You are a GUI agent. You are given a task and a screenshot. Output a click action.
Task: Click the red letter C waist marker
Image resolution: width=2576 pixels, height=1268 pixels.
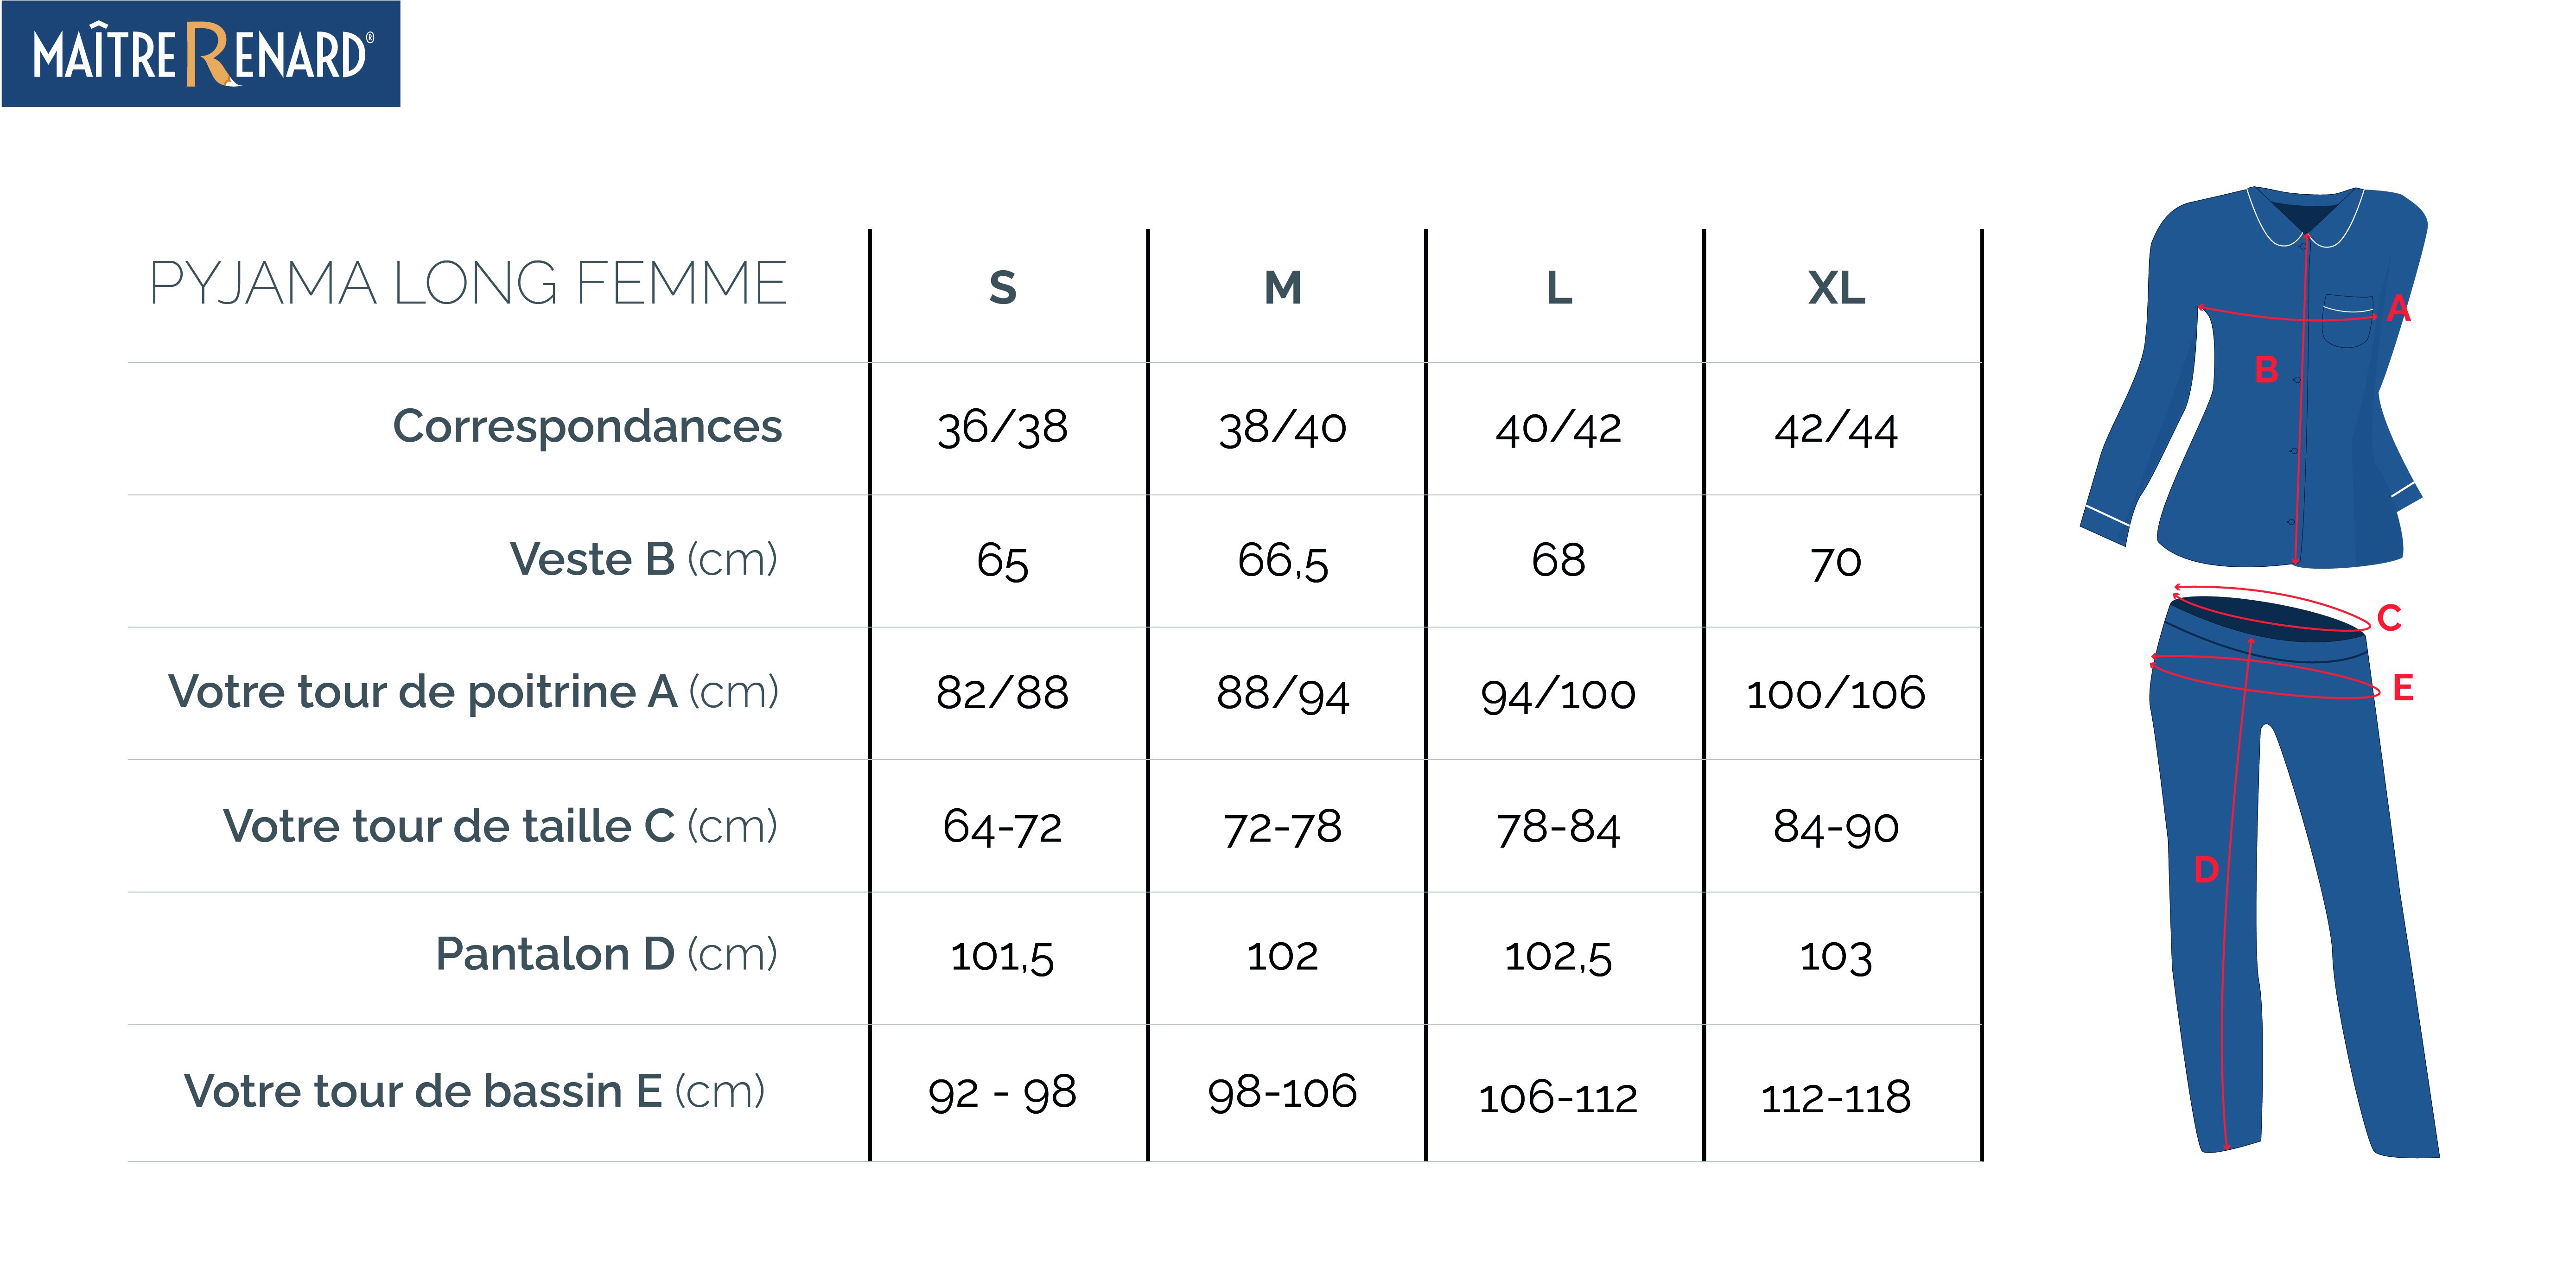[2389, 618]
